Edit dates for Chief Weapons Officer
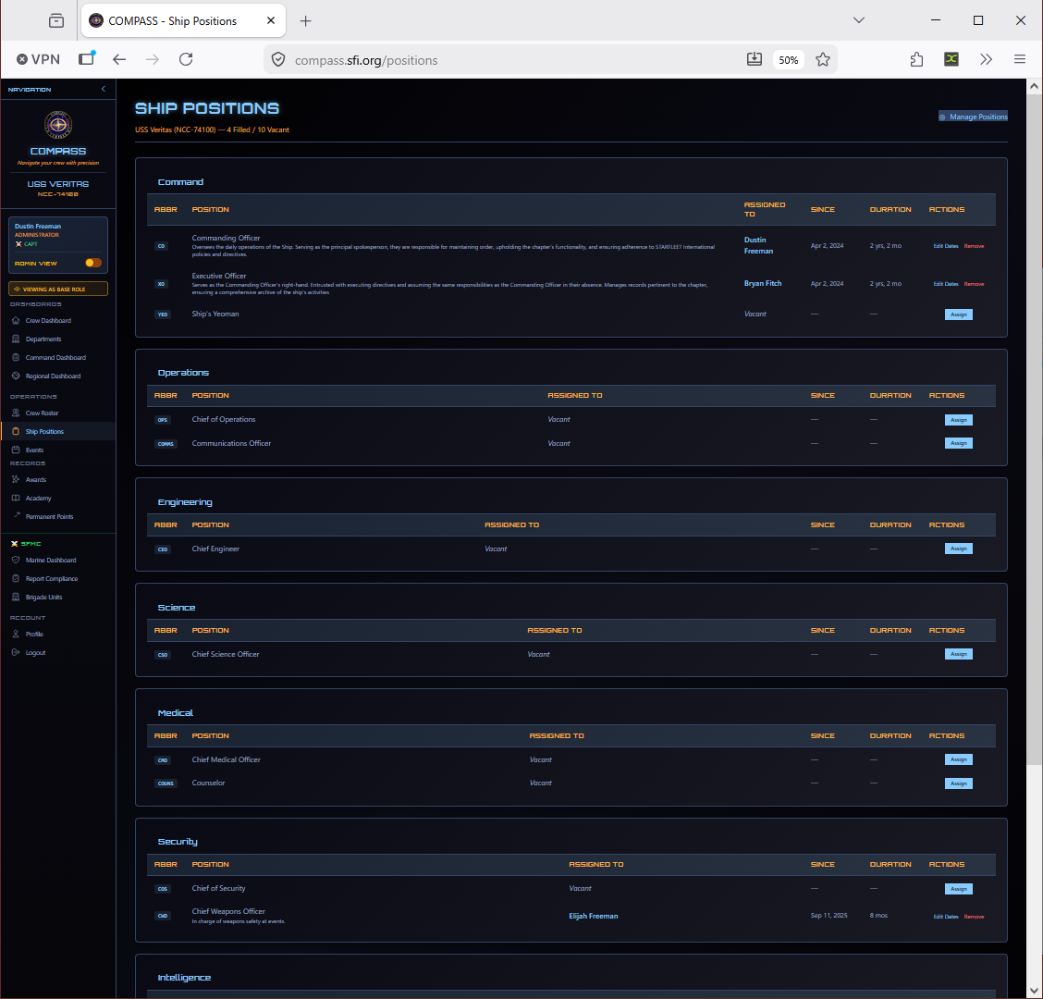1043x999 pixels. 945,917
